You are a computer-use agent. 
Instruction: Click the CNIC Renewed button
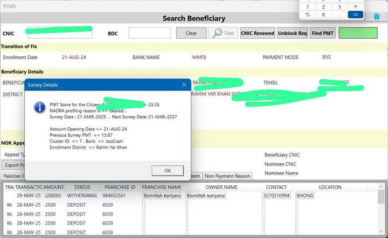pos(258,33)
